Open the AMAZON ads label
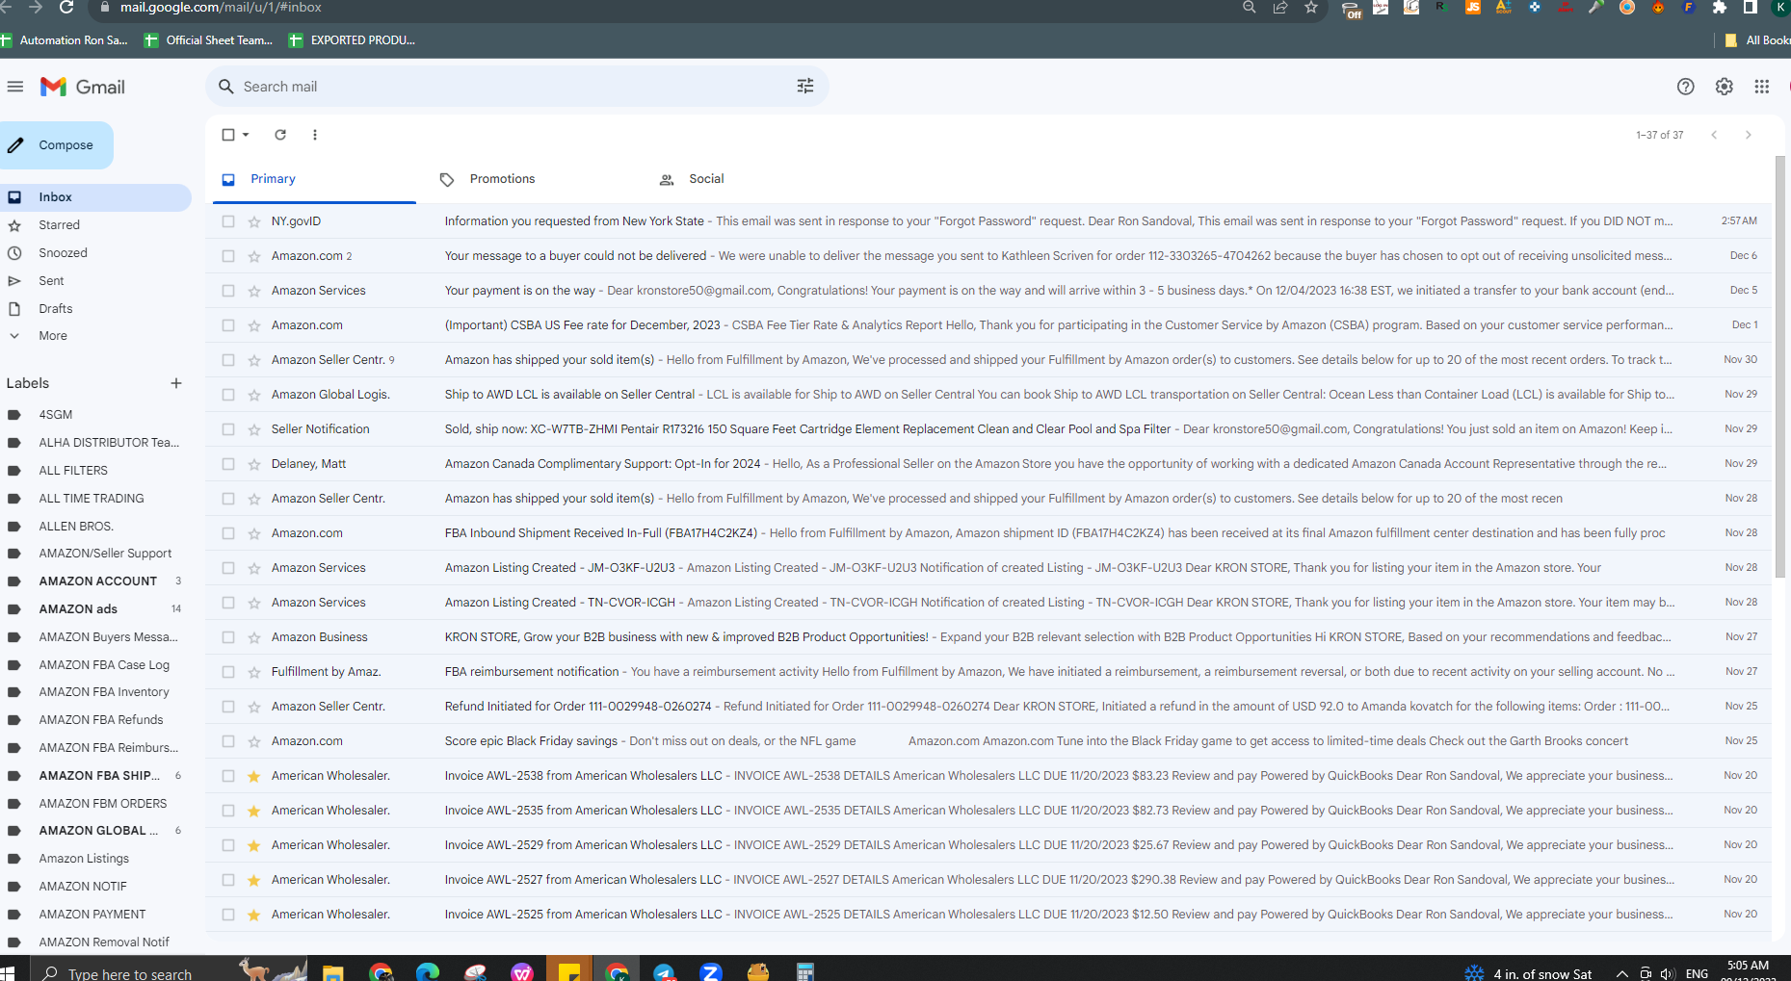 [78, 609]
